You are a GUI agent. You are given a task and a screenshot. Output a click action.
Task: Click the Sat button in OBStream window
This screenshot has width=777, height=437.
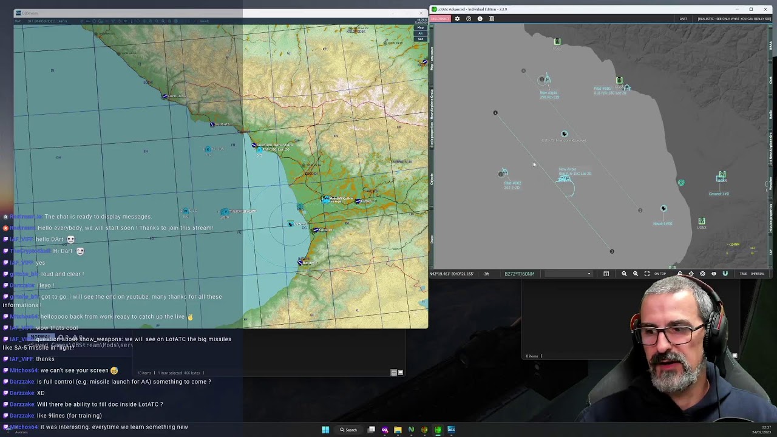420,39
